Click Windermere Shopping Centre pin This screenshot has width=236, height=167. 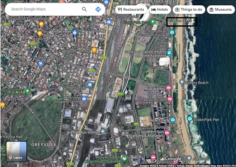(75, 33)
